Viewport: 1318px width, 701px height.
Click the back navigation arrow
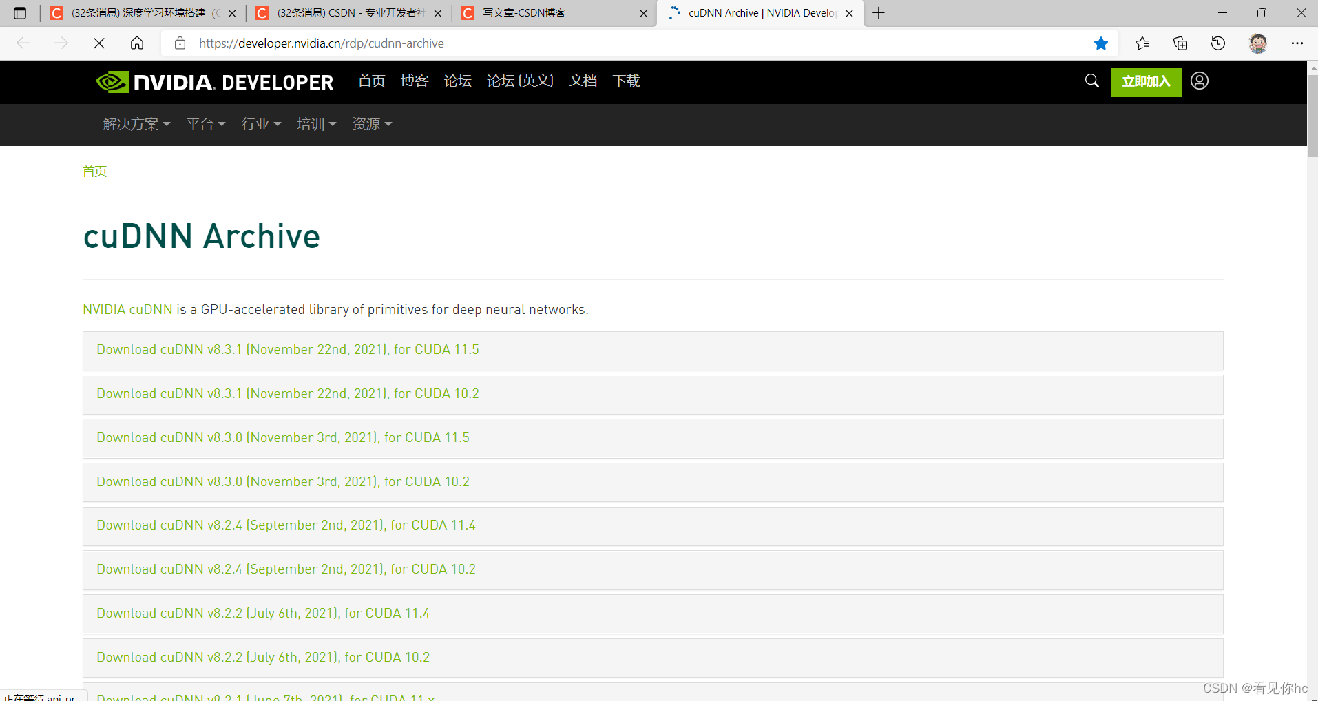[x=23, y=43]
